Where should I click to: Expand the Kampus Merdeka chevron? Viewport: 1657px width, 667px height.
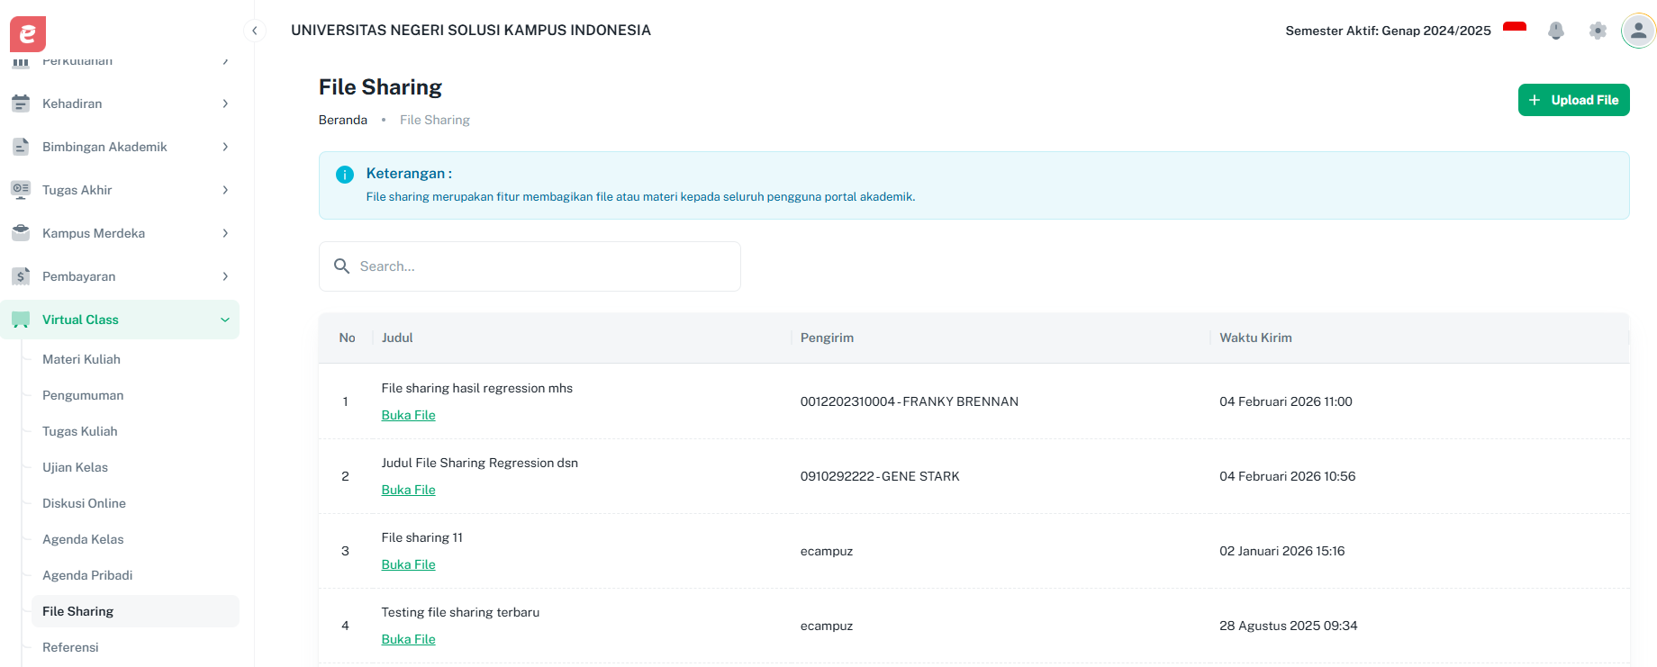225,233
